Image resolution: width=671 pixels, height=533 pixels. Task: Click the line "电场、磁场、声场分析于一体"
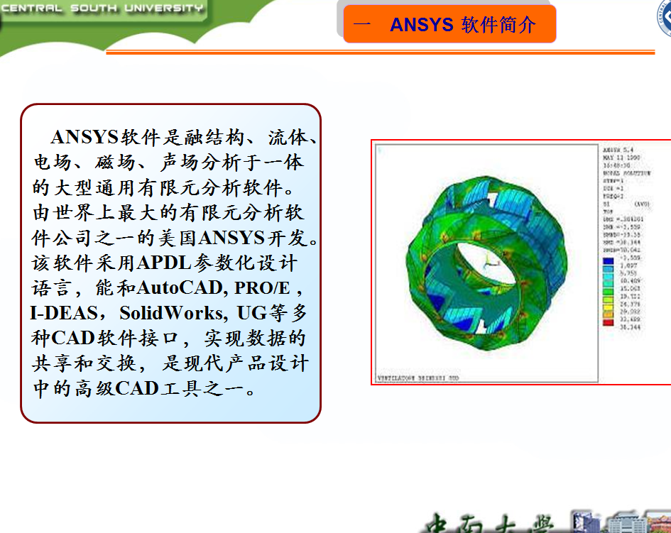(x=168, y=163)
